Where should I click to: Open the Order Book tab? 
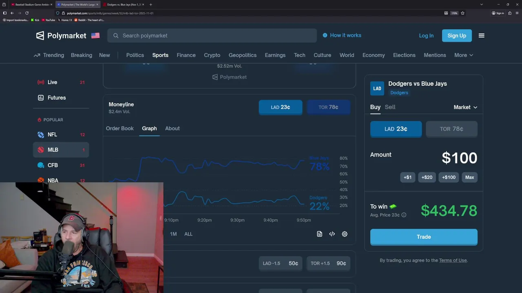coord(120,128)
